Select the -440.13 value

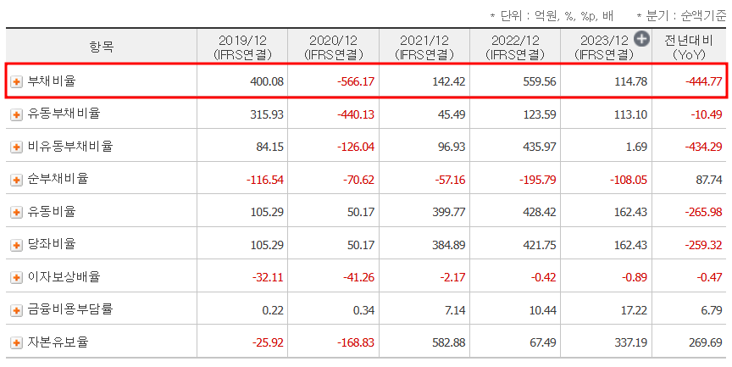(x=355, y=114)
